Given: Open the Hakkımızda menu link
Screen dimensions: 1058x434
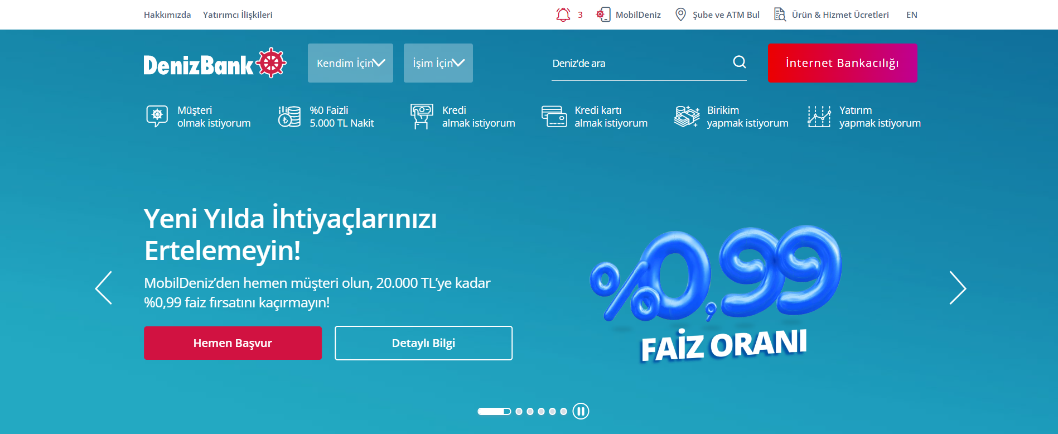Looking at the screenshot, I should (x=167, y=15).
